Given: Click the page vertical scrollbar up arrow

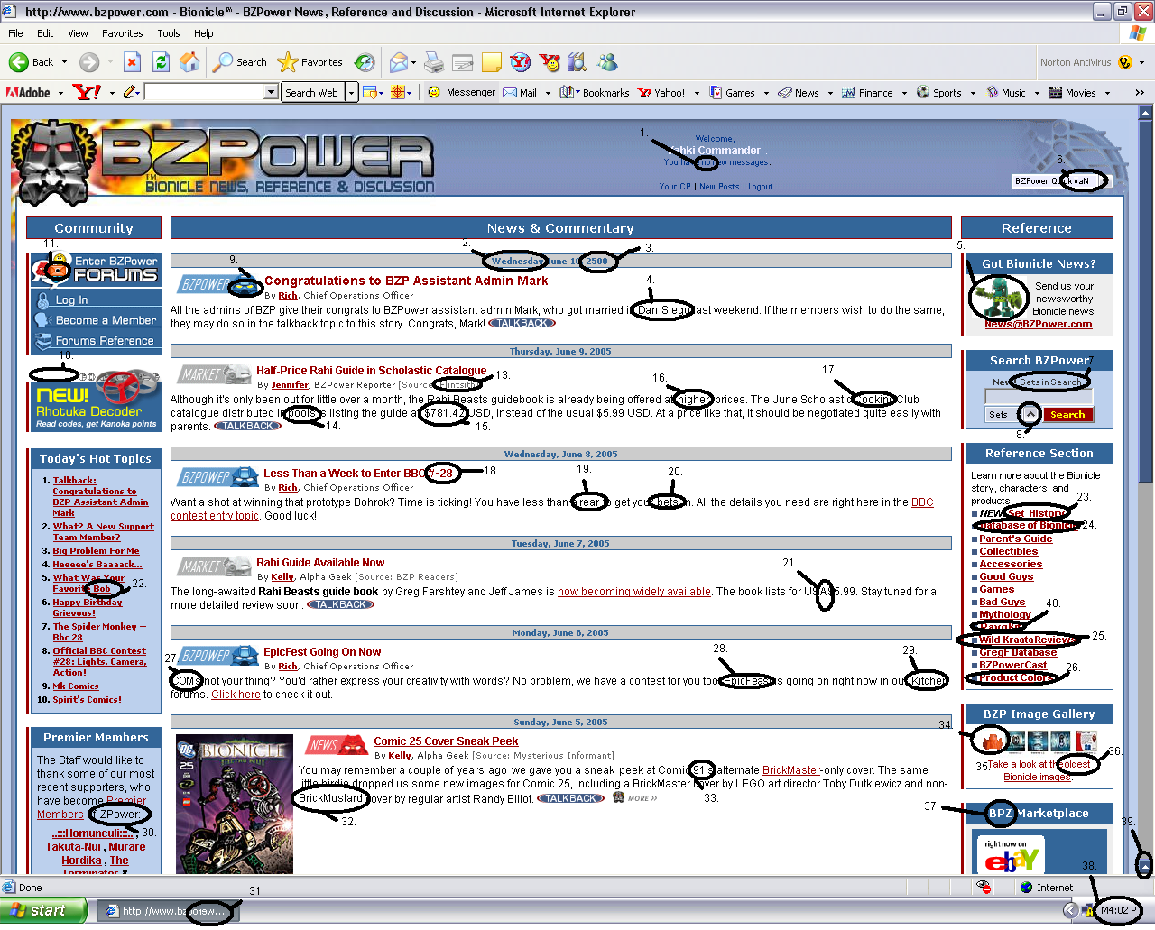Looking at the screenshot, I should tap(1146, 114).
